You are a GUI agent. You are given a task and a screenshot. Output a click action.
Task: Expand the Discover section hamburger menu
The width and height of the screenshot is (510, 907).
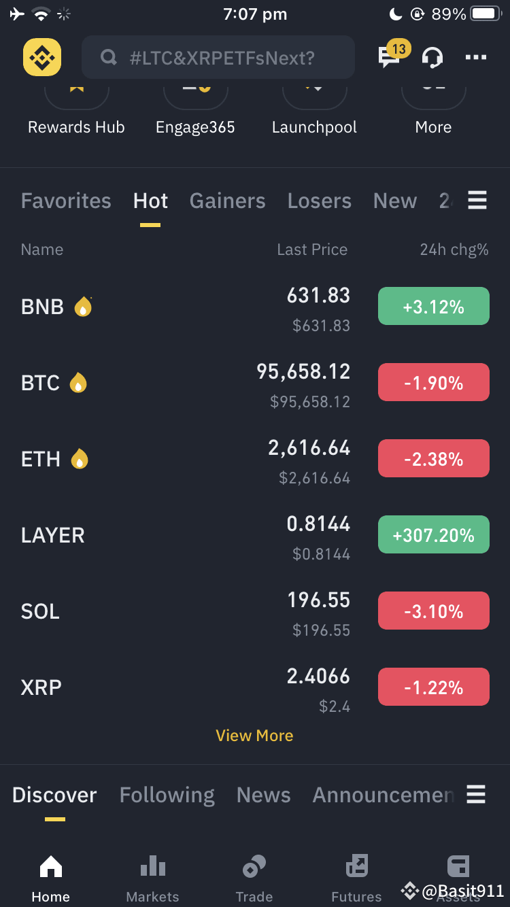click(476, 794)
